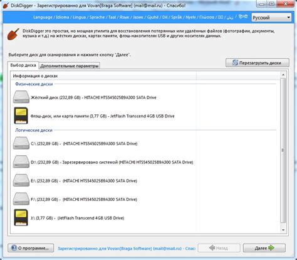This screenshot has height=260, width=297.
Task: Pick the E:\ logical drive icon
Action: coord(21,180)
